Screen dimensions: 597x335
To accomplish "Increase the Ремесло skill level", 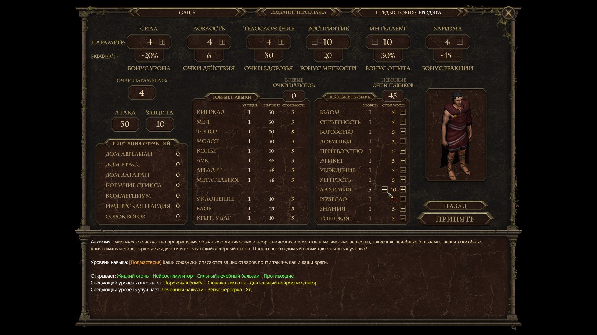I will 403,199.
